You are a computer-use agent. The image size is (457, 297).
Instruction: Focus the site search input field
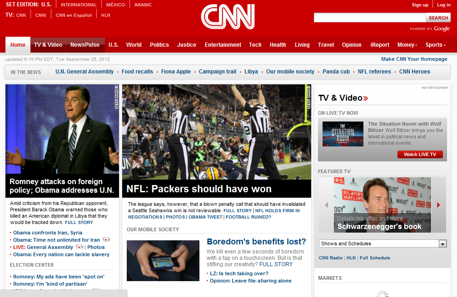click(370, 18)
